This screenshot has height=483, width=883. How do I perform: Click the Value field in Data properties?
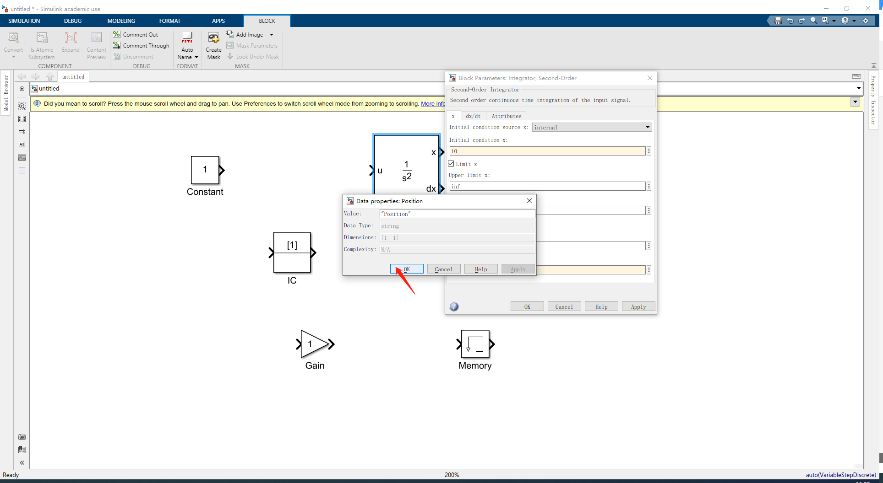tap(457, 214)
